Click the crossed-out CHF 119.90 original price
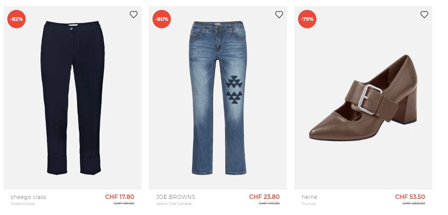Screen dimensions: 448x215 tap(269, 204)
